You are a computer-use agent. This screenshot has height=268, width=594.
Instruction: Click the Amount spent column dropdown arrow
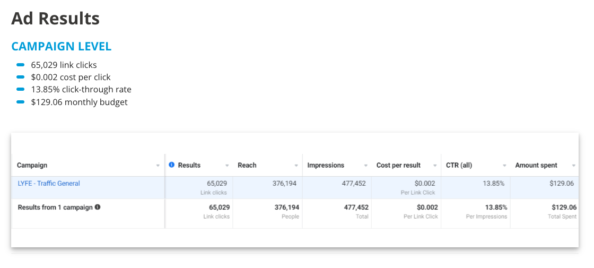574,166
